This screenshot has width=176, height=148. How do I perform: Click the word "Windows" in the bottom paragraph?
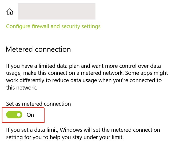click(x=70, y=130)
